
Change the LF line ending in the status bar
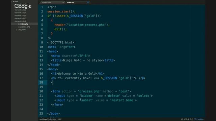[182, 119]
